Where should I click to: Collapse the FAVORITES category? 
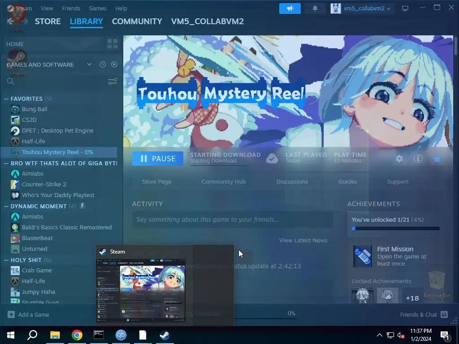click(x=6, y=99)
